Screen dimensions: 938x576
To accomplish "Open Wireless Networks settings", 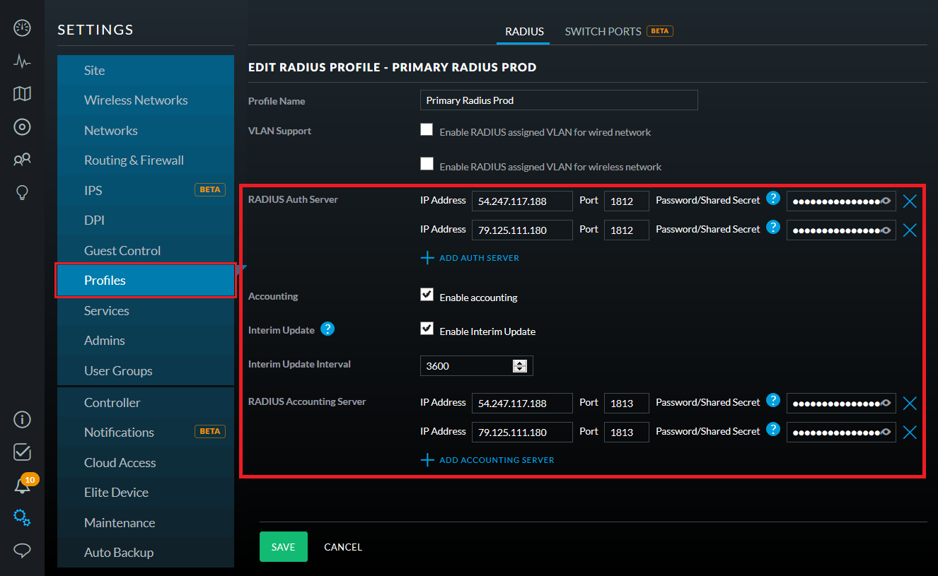I will coord(146,100).
